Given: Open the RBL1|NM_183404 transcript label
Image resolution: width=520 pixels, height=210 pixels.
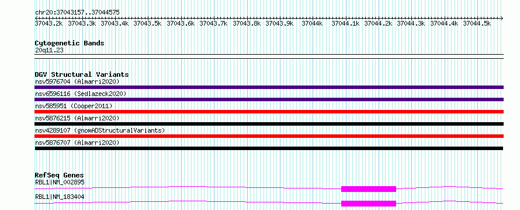Looking at the screenshot, I should coord(60,197).
